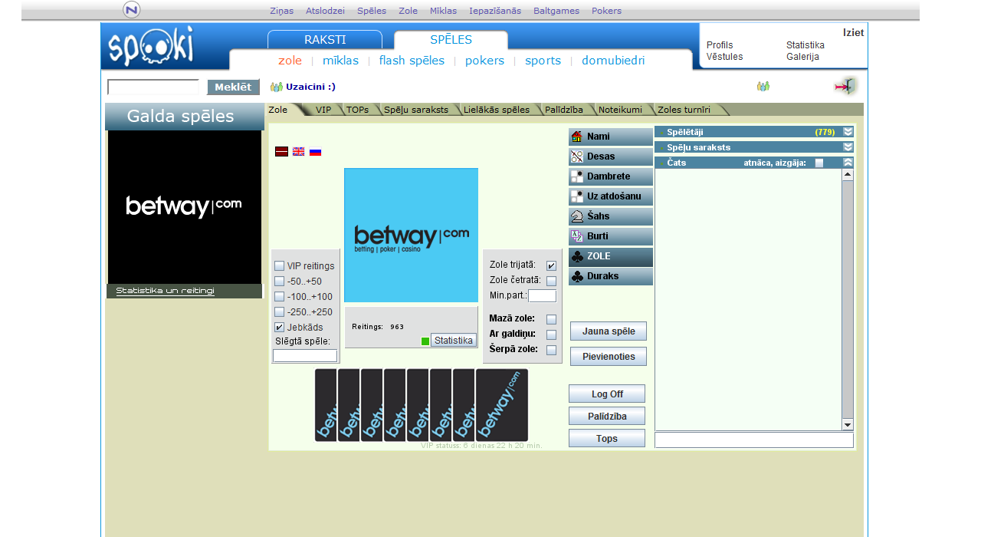Open Burti letters game
The height and width of the screenshot is (537, 981).
pyautogui.click(x=611, y=236)
